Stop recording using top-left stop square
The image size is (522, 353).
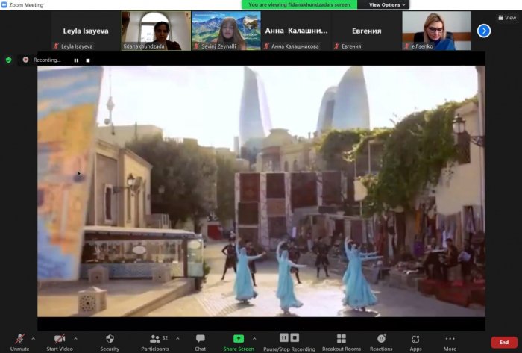[x=88, y=60]
